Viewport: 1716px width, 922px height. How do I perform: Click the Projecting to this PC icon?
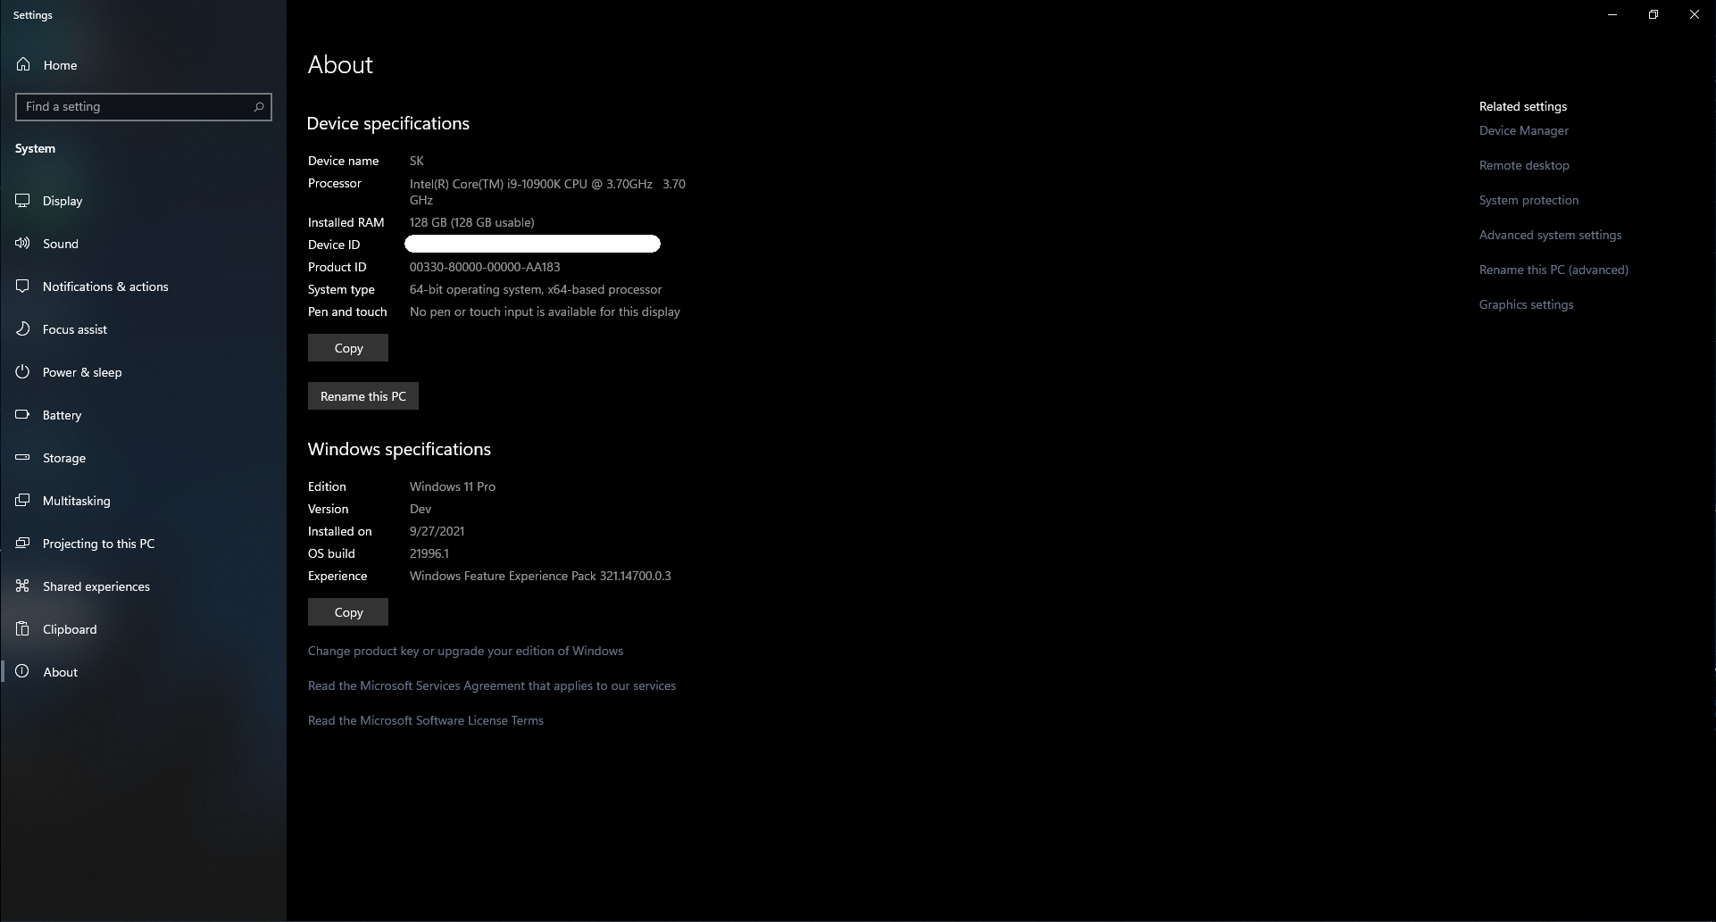click(23, 544)
